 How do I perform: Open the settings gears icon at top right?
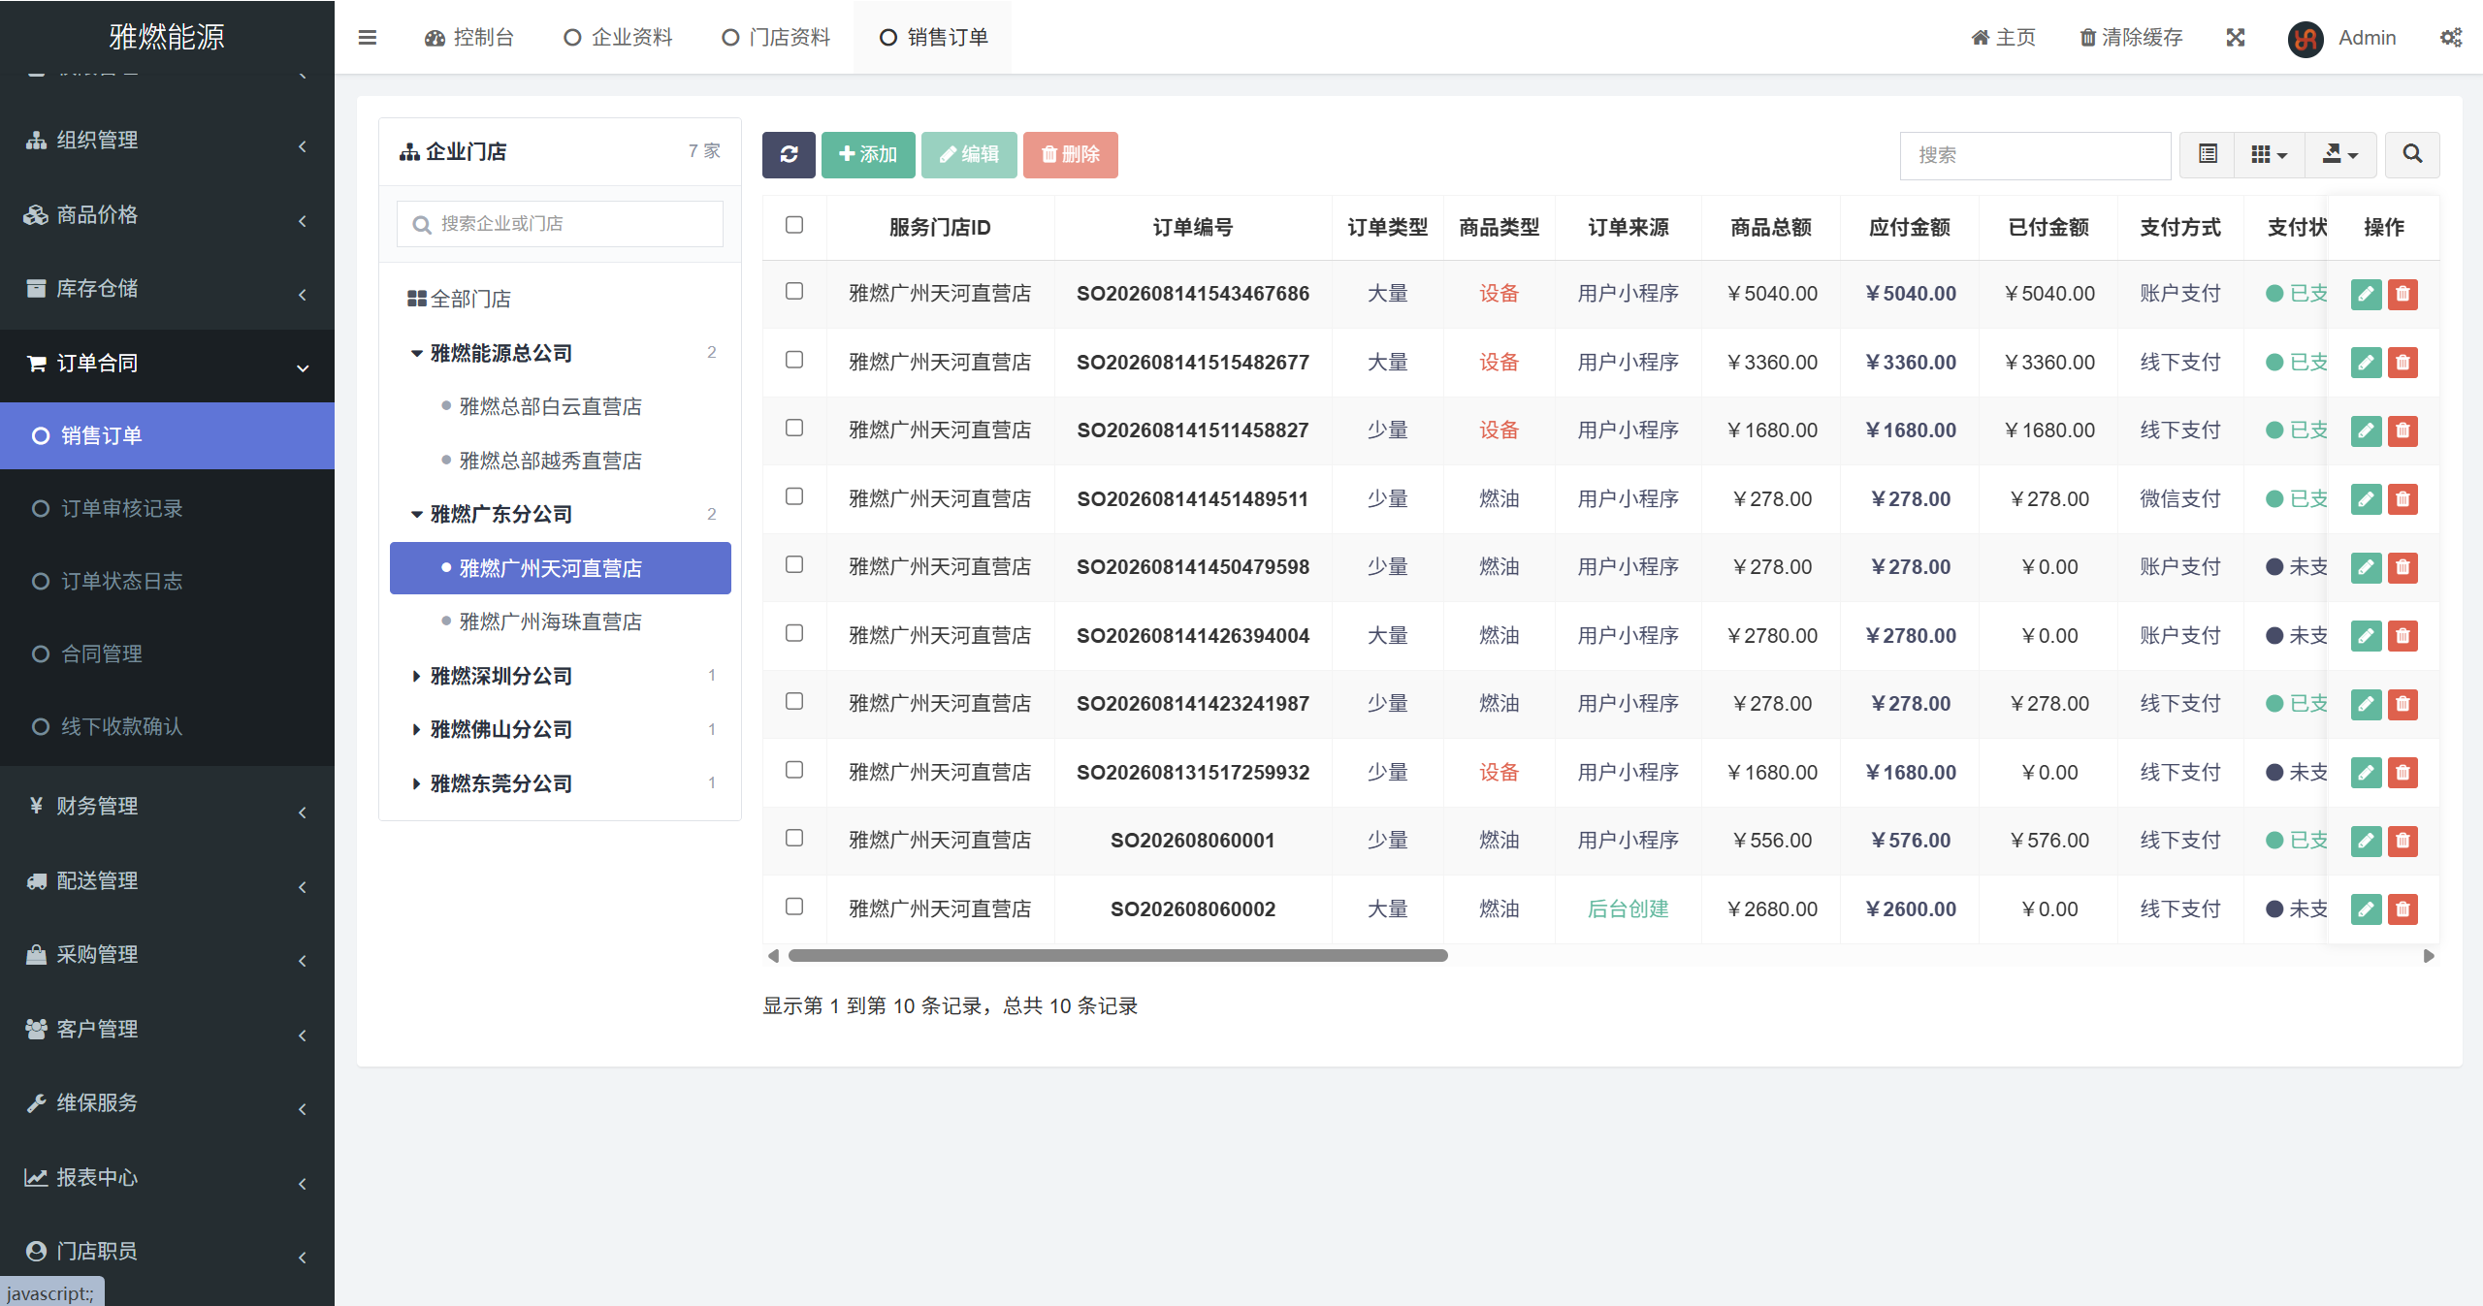click(2451, 38)
